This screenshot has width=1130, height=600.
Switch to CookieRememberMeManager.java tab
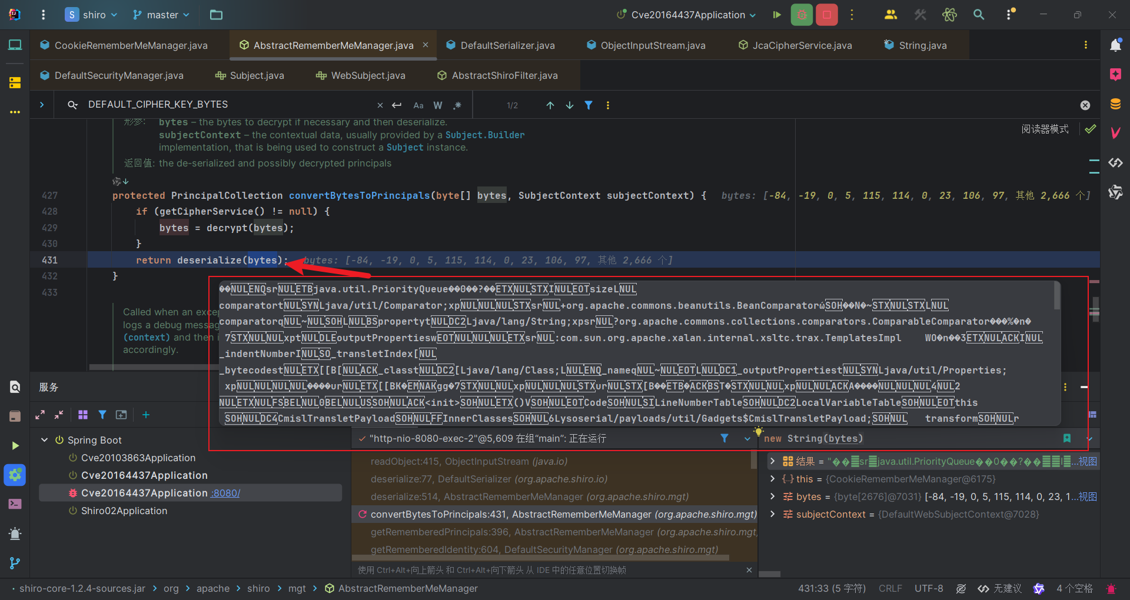[x=124, y=45]
